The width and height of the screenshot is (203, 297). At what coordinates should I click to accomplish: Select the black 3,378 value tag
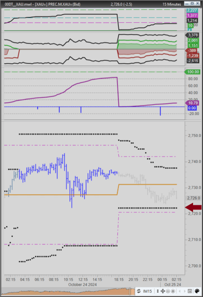[x=193, y=35]
